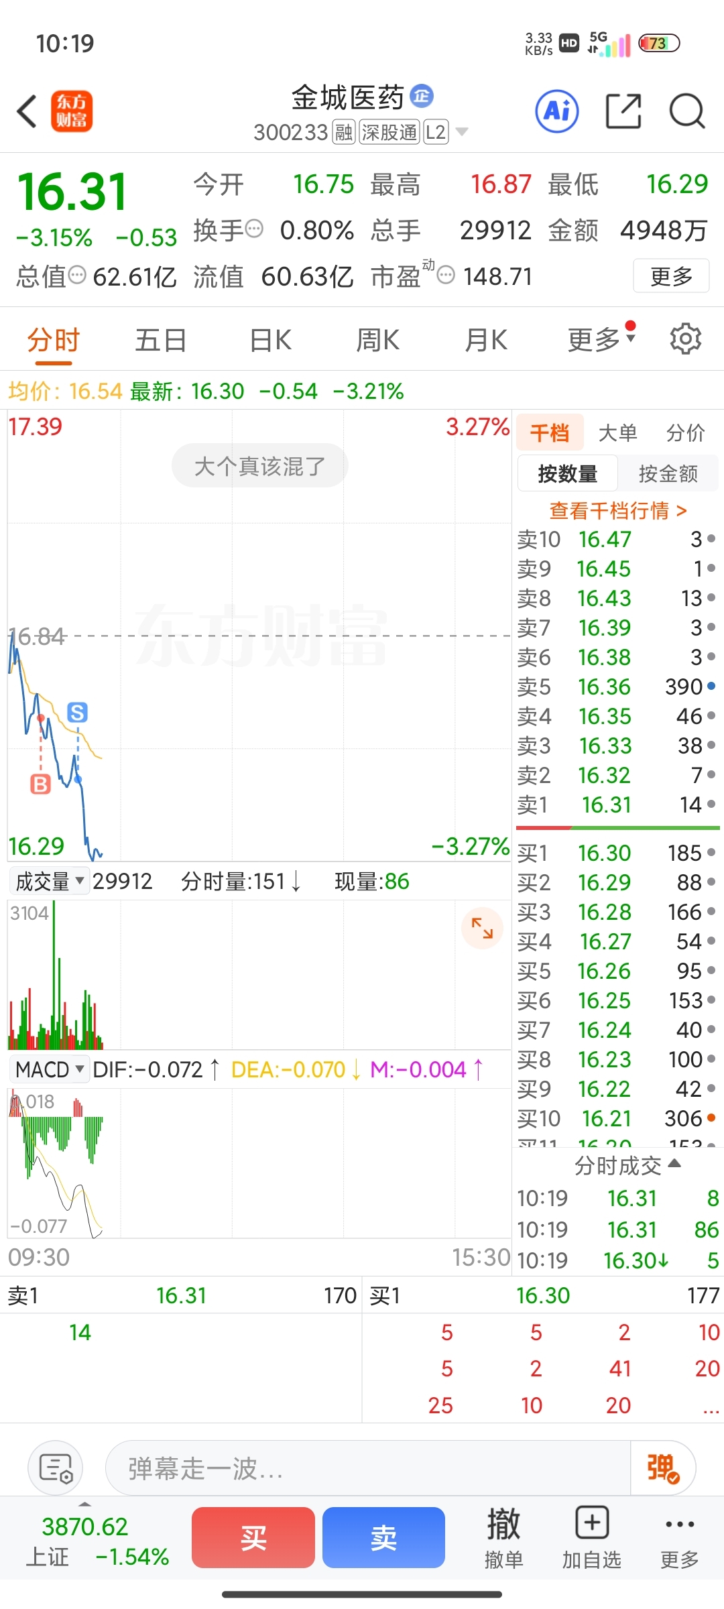Open the AI assistant icon
Viewport: 724px width, 1609px height.
(557, 111)
